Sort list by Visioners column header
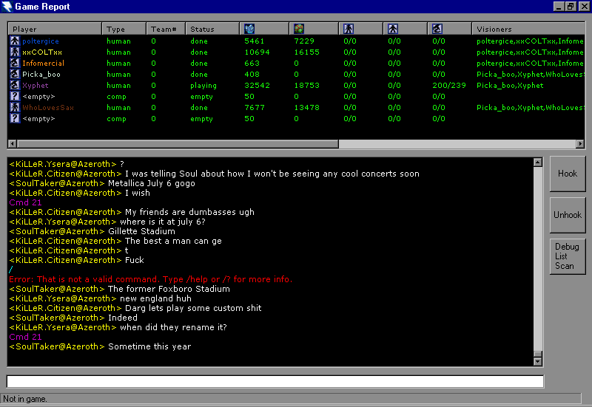Image resolution: width=592 pixels, height=407 pixels. coord(528,29)
